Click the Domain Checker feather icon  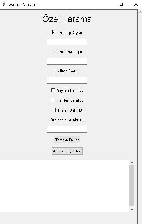[x=4, y=4]
